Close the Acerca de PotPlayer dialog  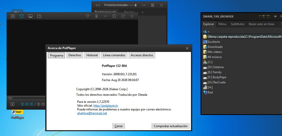[187, 48]
